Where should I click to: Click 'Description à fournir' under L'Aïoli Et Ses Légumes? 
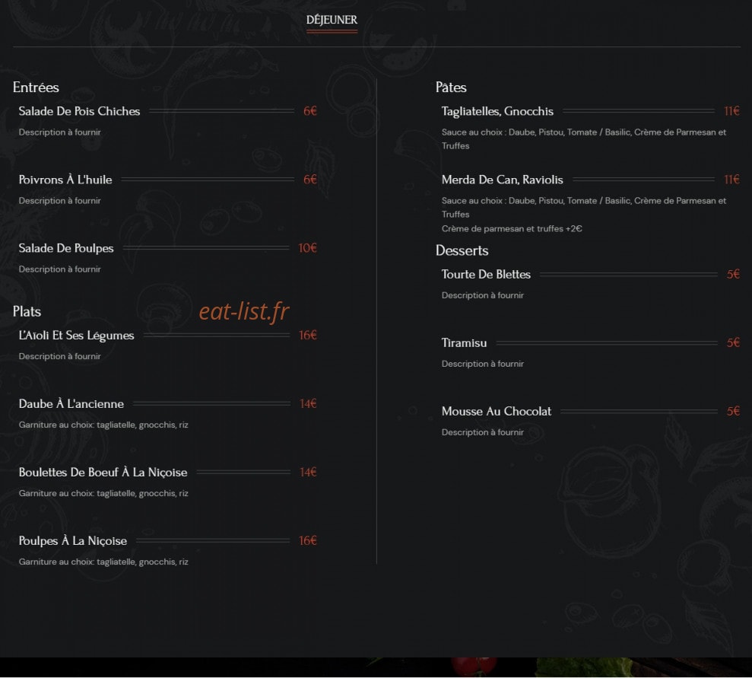coord(60,357)
